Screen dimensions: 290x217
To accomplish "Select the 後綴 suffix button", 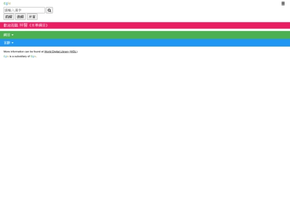I will pos(20,17).
